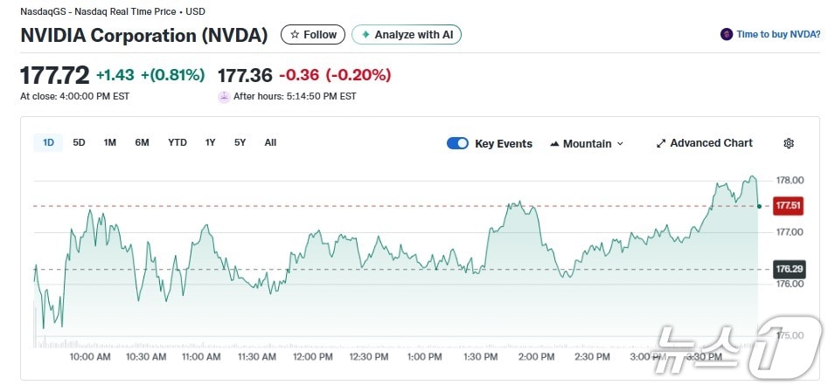Click the star icon in Follow button
Viewport: 835px width, 392px height.
click(x=296, y=35)
